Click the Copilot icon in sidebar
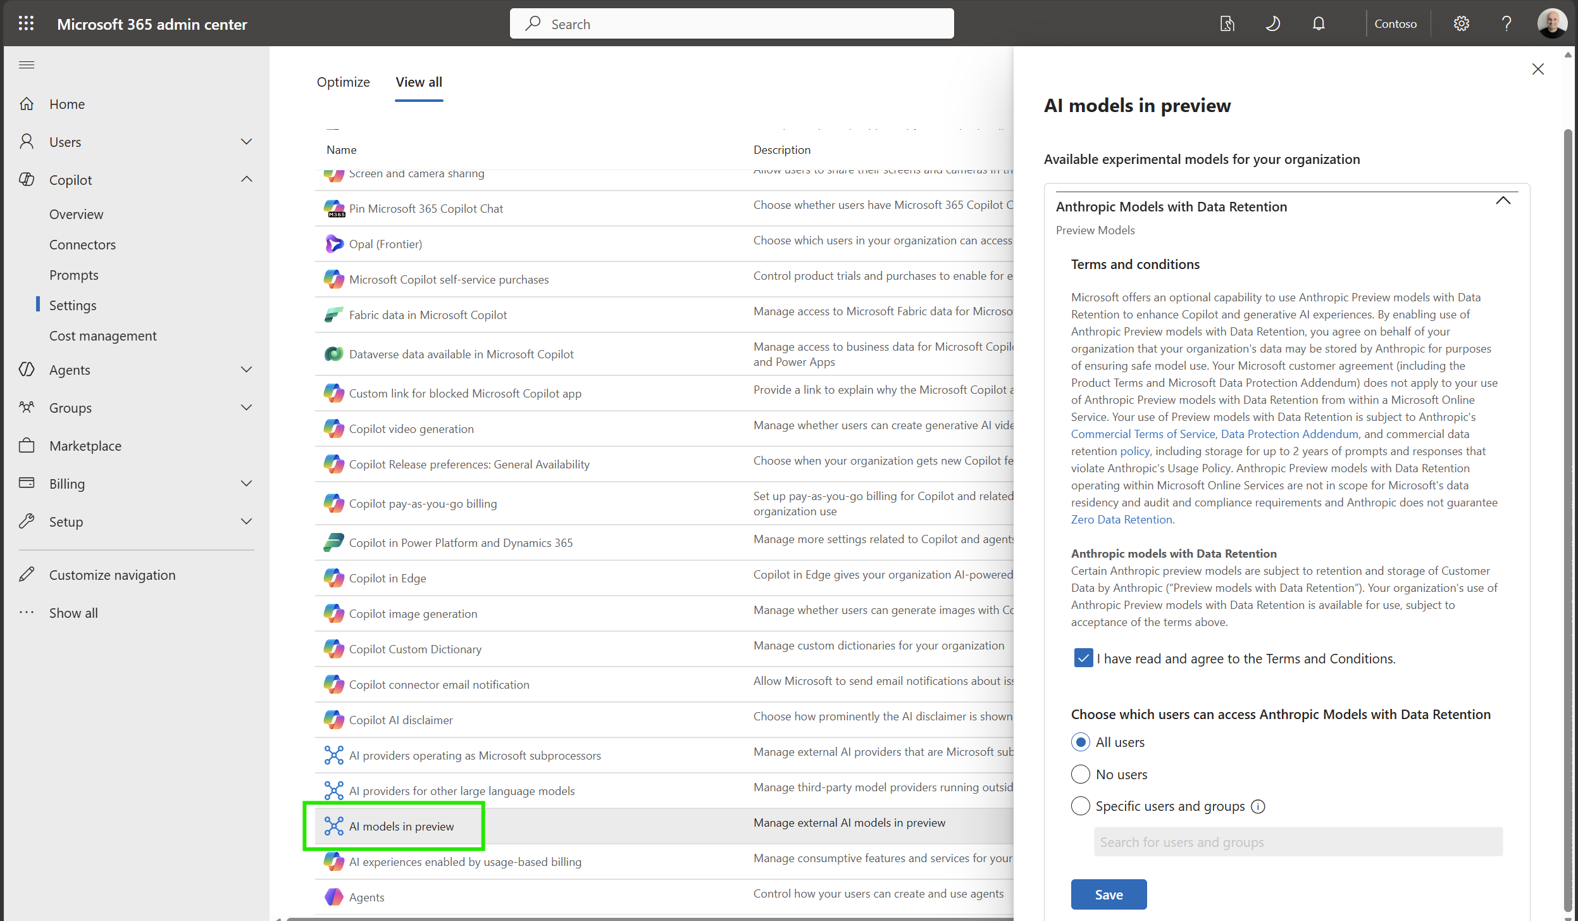1578x921 pixels. click(x=27, y=180)
